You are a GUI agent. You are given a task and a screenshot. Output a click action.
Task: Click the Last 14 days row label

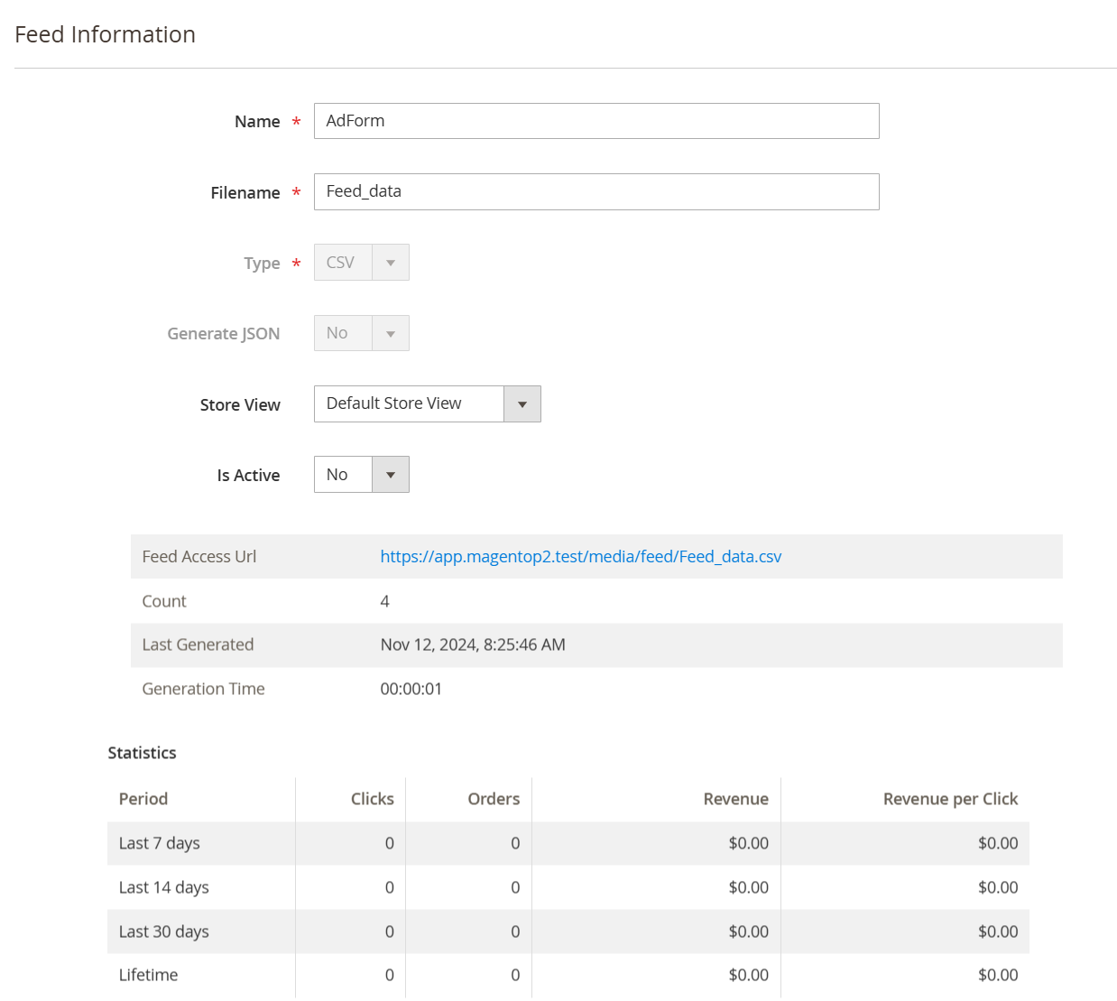pyautogui.click(x=163, y=887)
